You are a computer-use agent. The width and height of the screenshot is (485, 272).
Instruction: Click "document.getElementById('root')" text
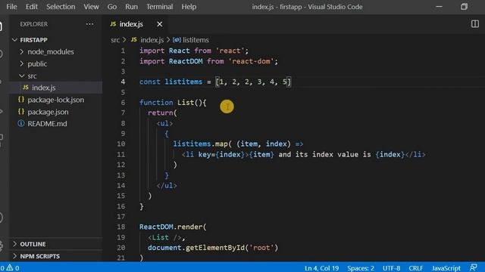click(213, 248)
